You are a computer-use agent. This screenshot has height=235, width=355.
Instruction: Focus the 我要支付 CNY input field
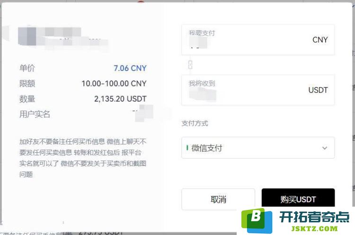point(258,40)
